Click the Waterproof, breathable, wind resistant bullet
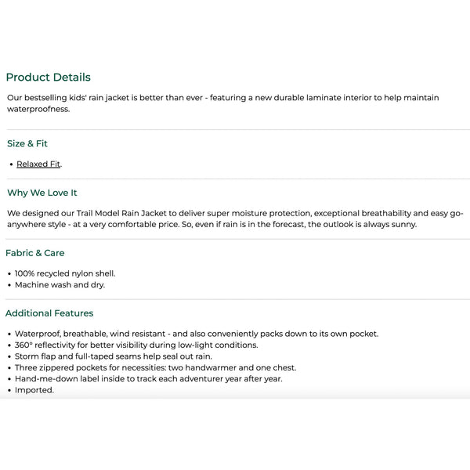The width and height of the screenshot is (470, 470). tap(196, 334)
